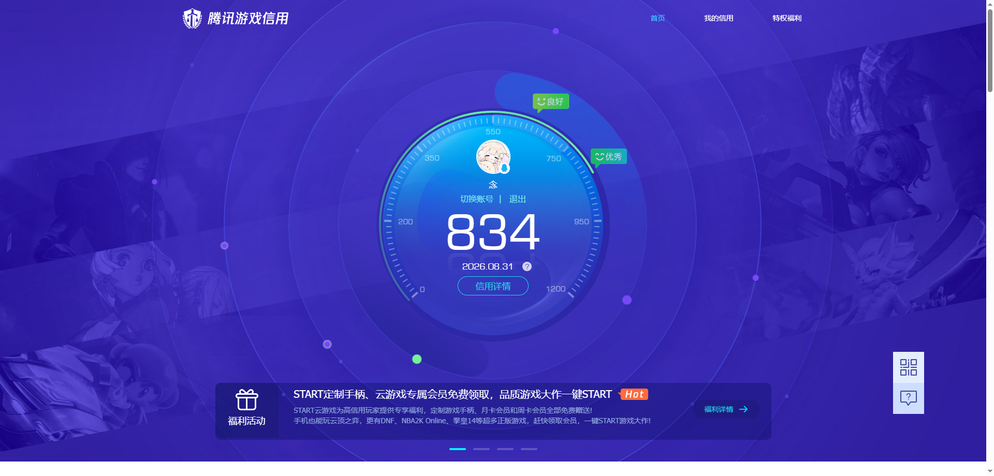Screen dimensions: 994x476
Task: Click the question mark beside the date 2026.08.31
Action: [x=527, y=266]
